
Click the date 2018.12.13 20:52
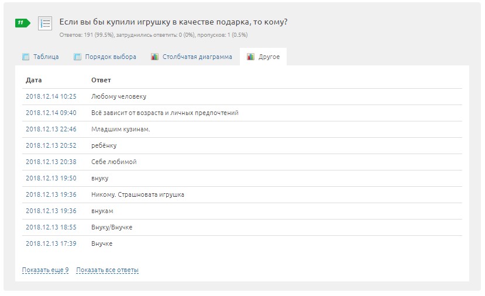pyautogui.click(x=51, y=146)
